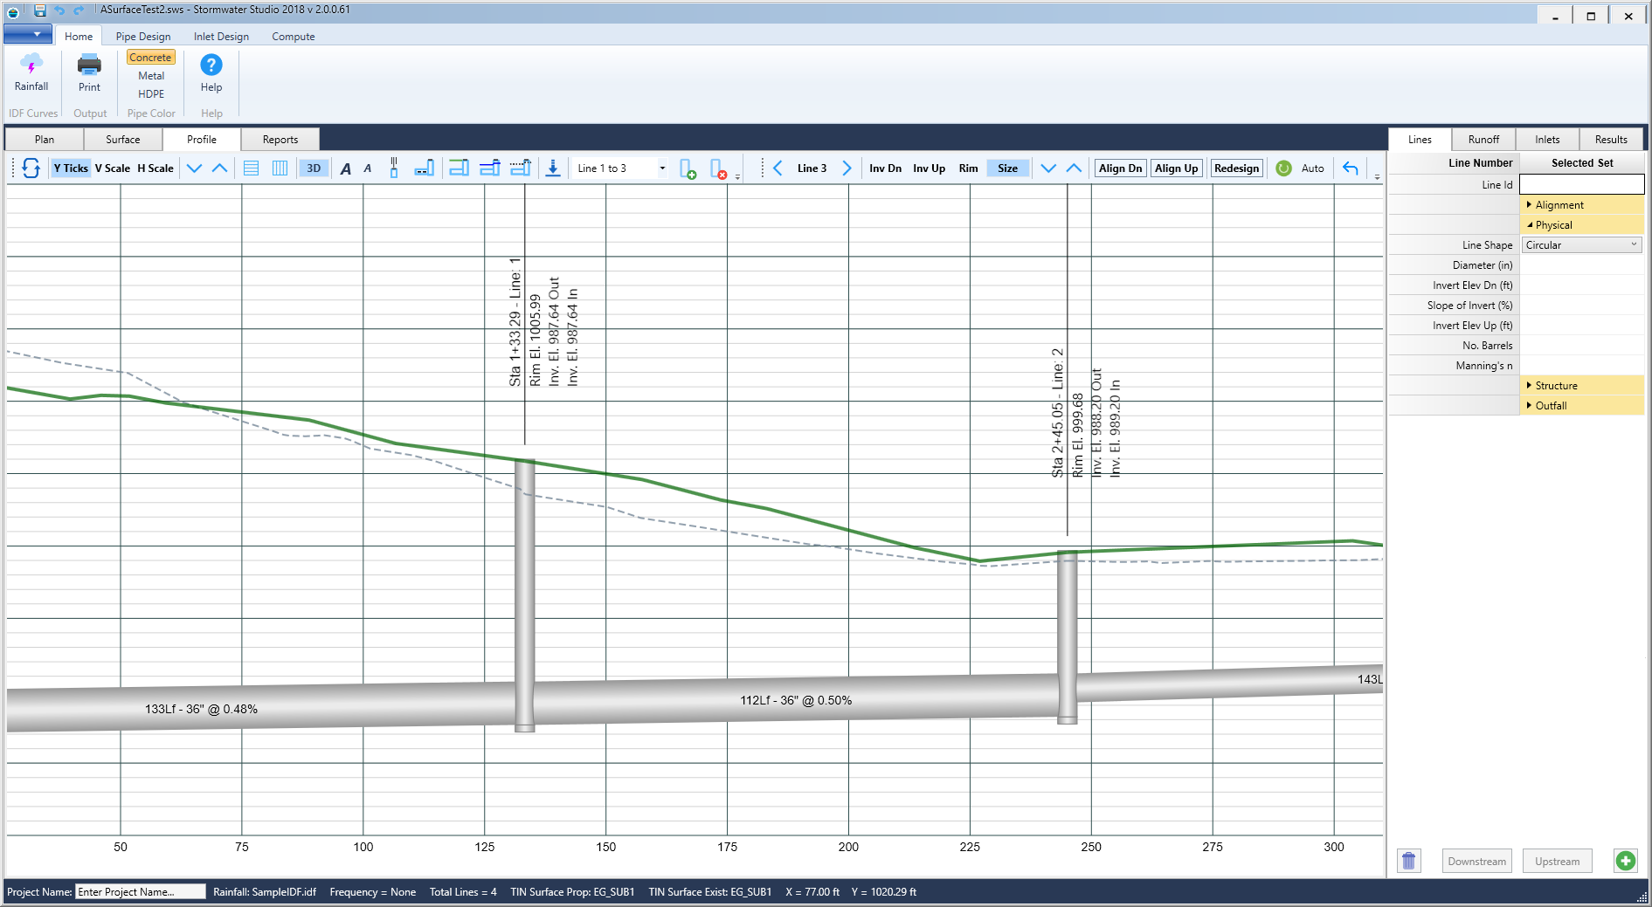Click the vertical grid lines icon
The image size is (1652, 907).
(280, 168)
